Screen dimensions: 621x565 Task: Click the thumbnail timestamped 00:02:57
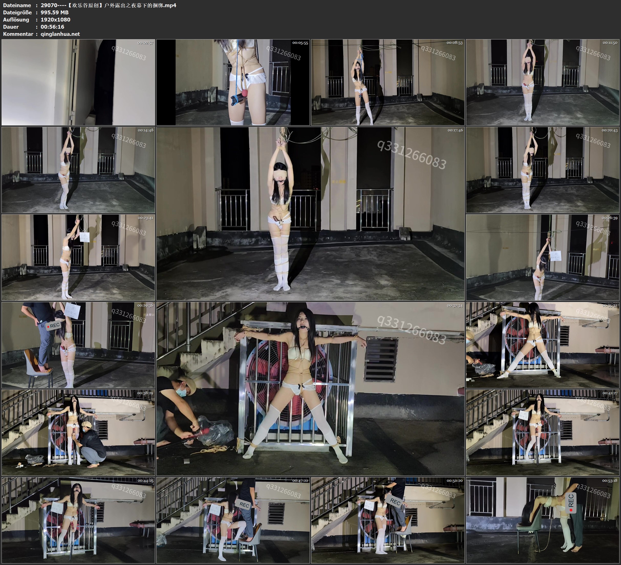click(x=78, y=82)
